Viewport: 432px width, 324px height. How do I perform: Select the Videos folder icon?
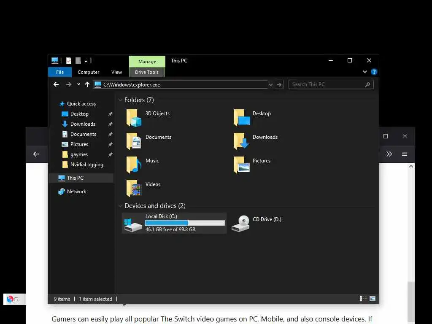(134, 189)
